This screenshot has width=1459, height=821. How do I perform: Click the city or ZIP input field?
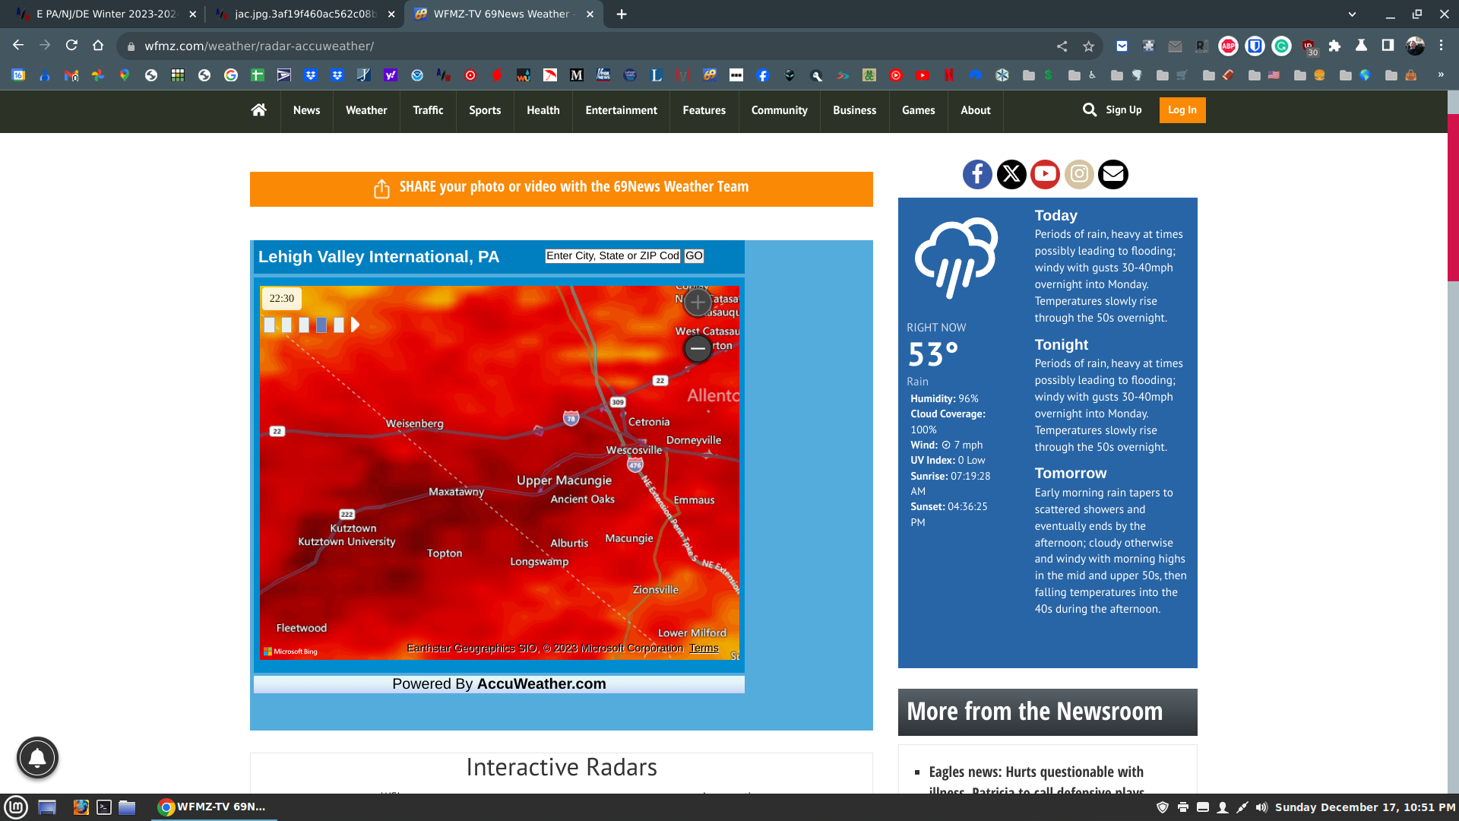(612, 256)
